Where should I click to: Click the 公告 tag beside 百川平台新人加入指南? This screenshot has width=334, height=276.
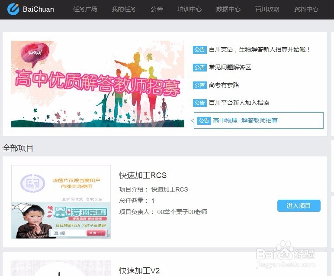coord(200,103)
